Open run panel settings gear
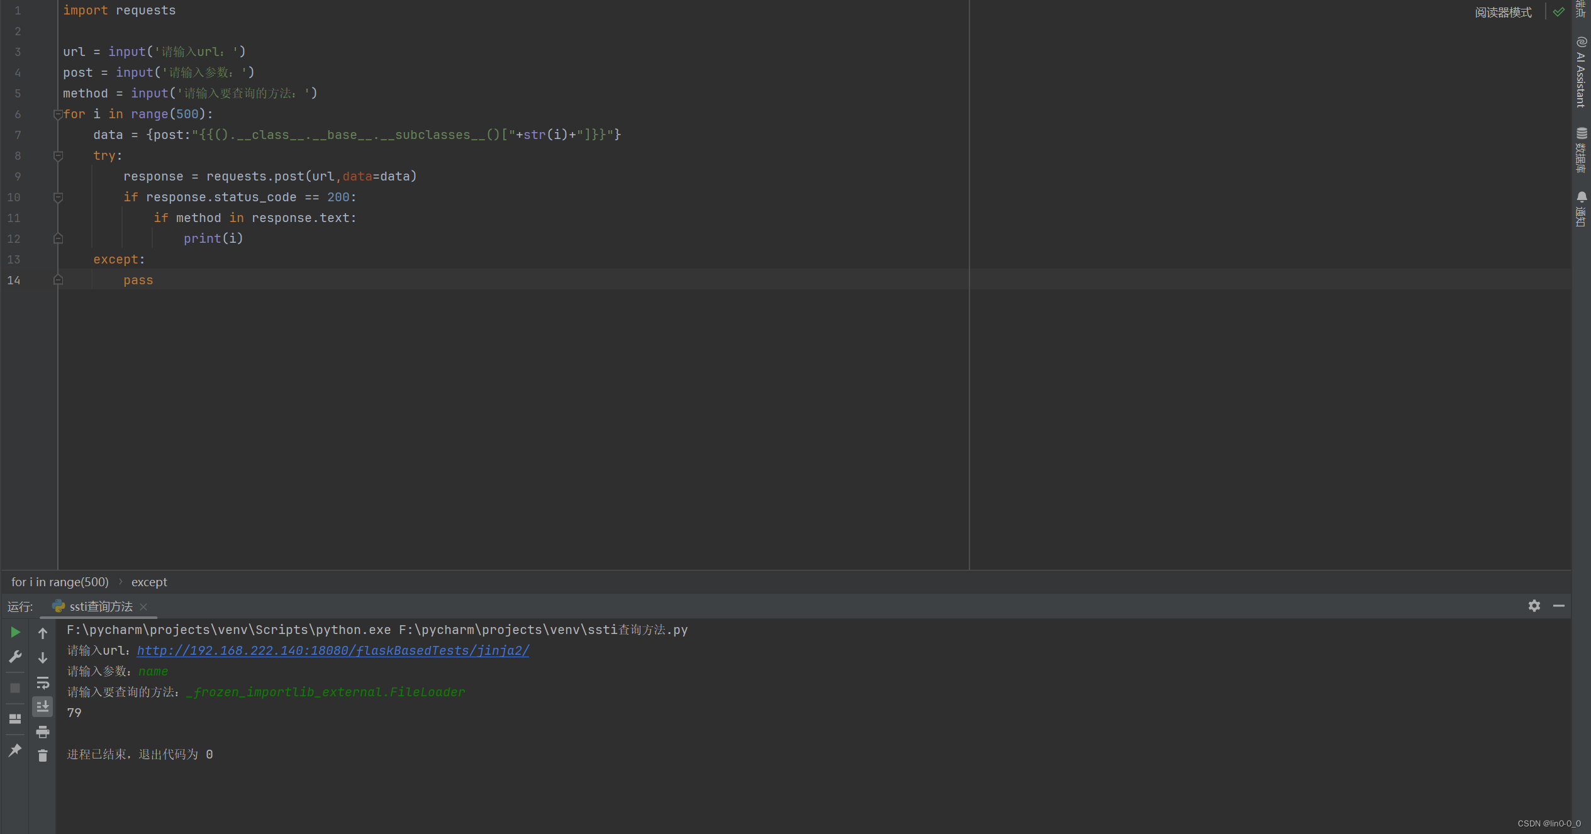Image resolution: width=1591 pixels, height=834 pixels. pos(1534,606)
